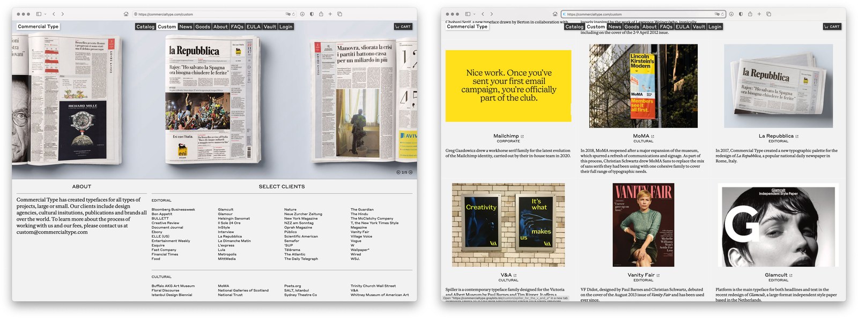Screen dimensions: 858x318
Task: Click the translate icon in left address bar
Action: [288, 14]
